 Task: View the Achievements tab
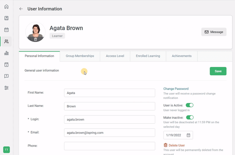pyautogui.click(x=181, y=56)
